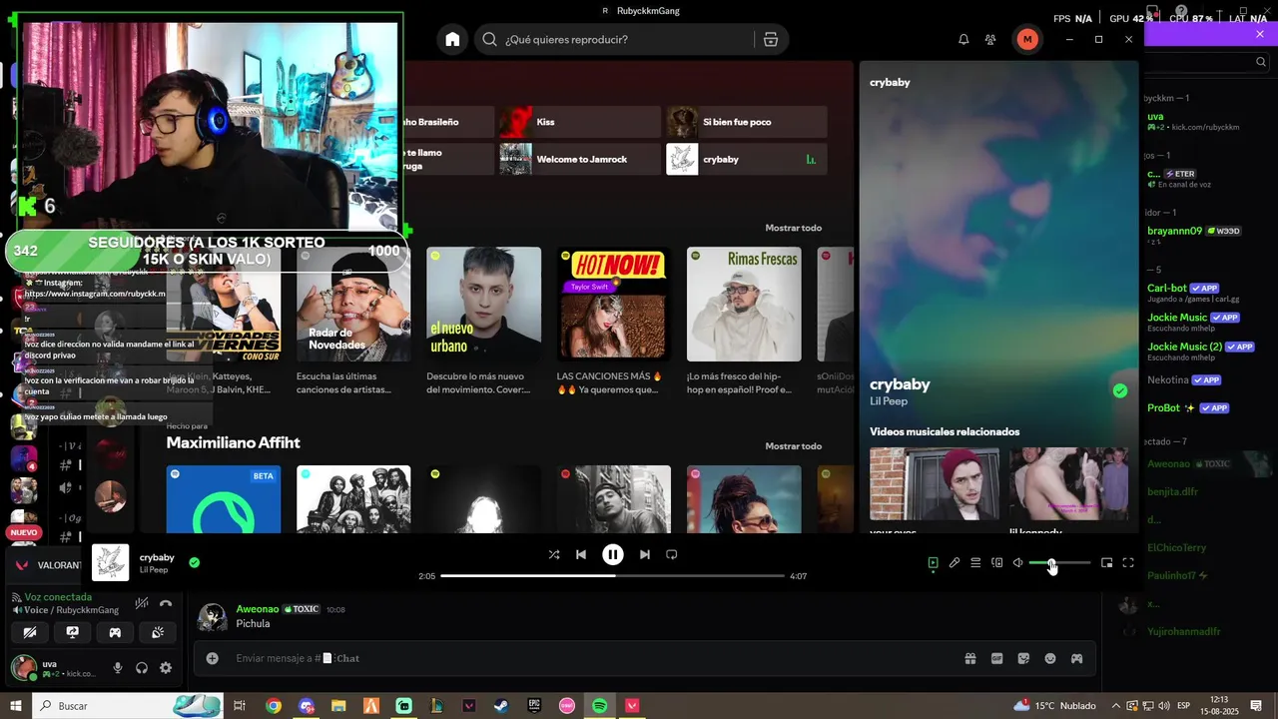Open the Spotify Browse icon in search bar
This screenshot has width=1278, height=719.
coord(771,39)
